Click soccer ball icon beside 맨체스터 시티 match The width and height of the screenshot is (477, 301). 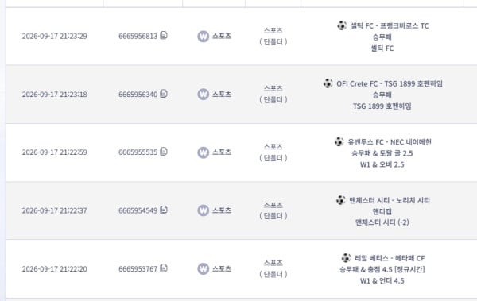click(x=340, y=200)
